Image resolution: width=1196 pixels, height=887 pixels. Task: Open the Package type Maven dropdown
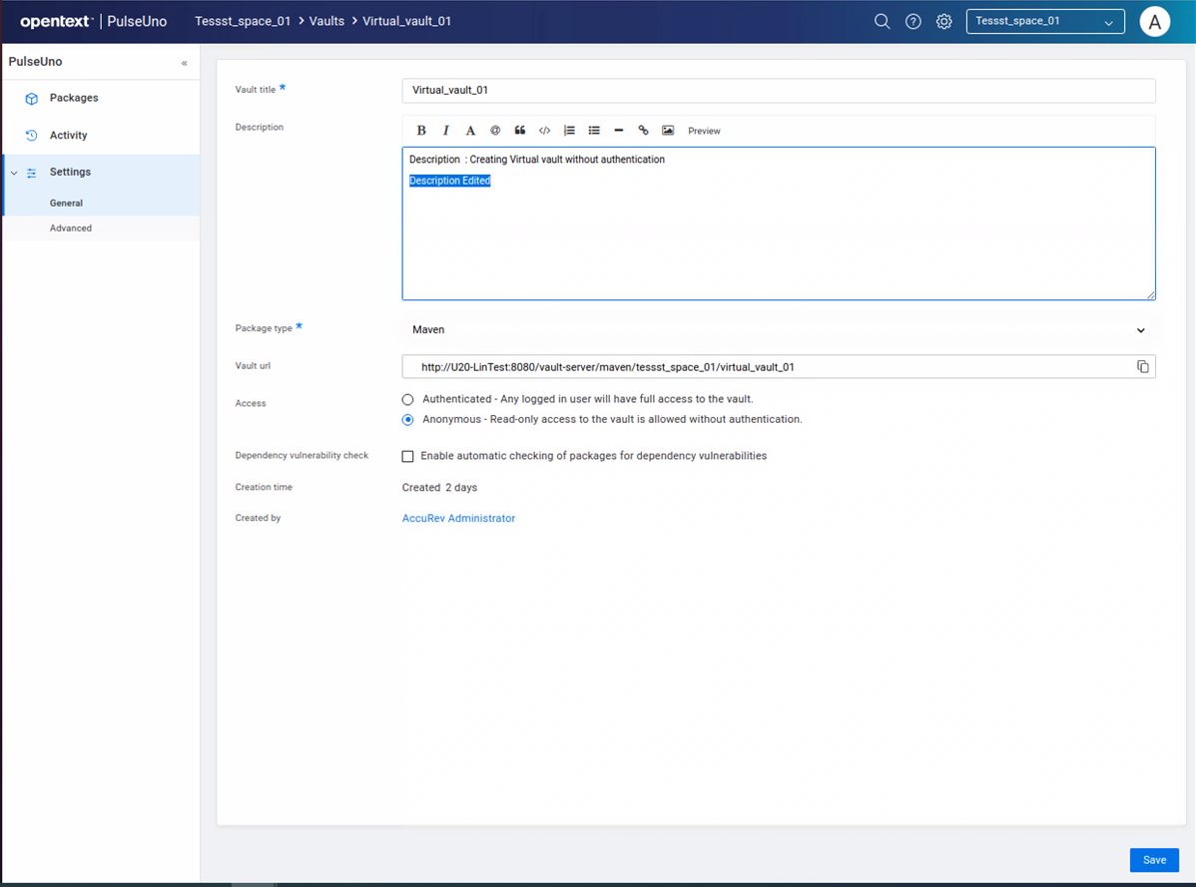pyautogui.click(x=778, y=330)
